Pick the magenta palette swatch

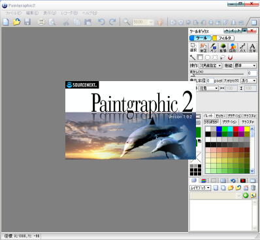point(241,129)
